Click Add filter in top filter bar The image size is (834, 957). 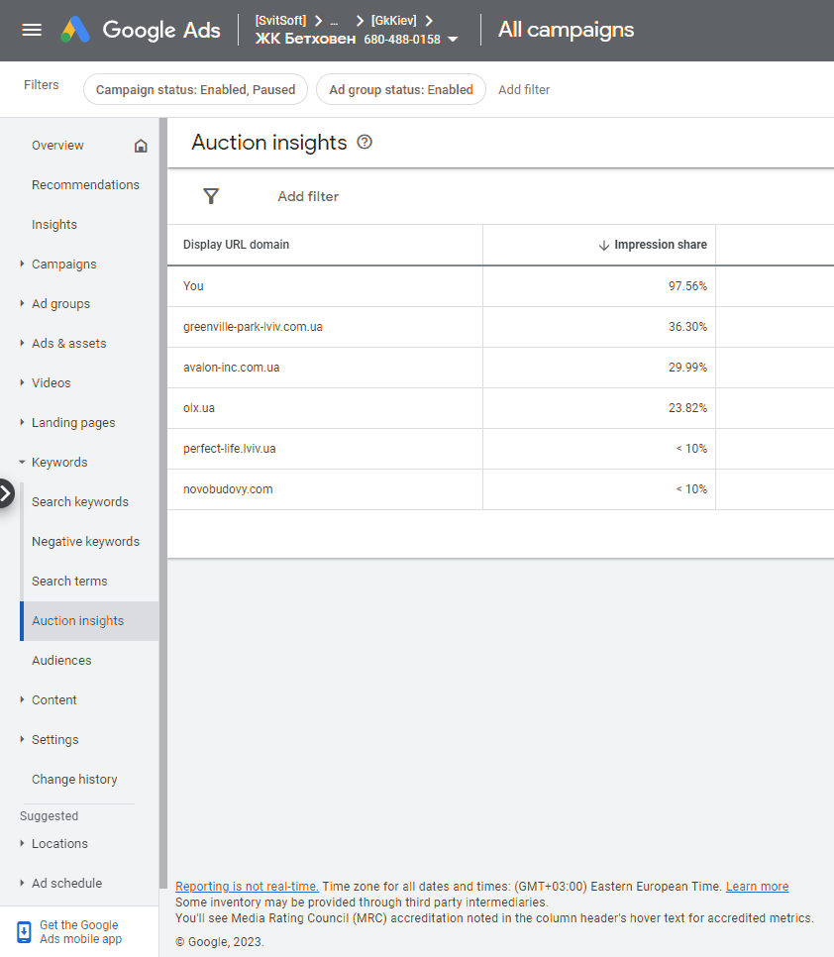click(x=523, y=90)
